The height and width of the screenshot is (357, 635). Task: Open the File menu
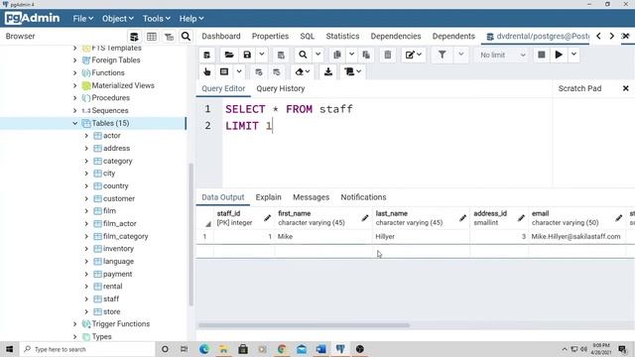[83, 19]
